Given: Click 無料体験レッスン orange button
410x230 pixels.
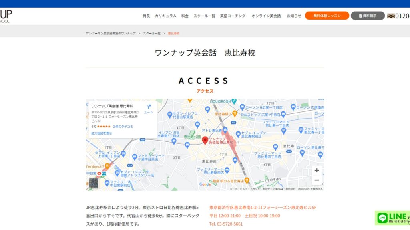Looking at the screenshot, I should pyautogui.click(x=327, y=16).
